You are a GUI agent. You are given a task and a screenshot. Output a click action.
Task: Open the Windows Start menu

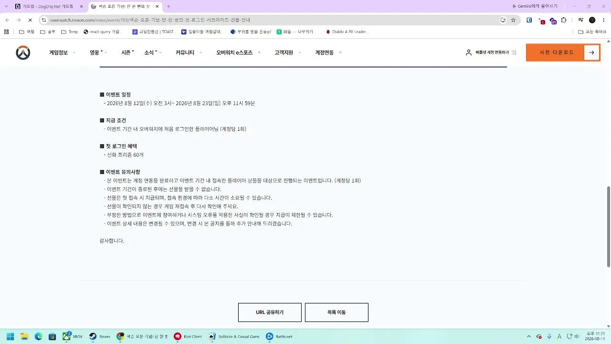point(10,336)
